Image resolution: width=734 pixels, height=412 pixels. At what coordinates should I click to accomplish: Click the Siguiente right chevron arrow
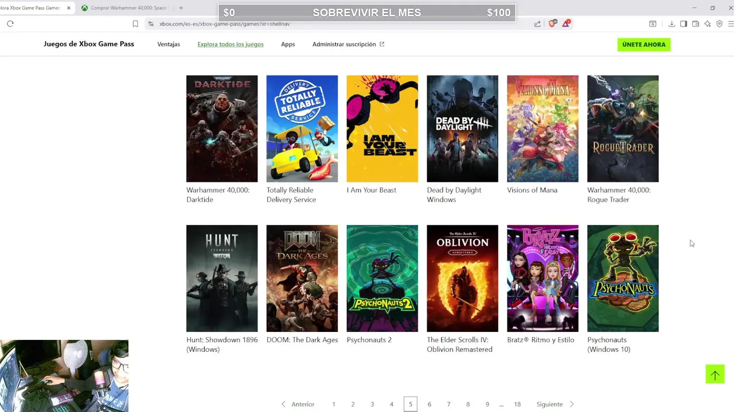[x=572, y=404]
